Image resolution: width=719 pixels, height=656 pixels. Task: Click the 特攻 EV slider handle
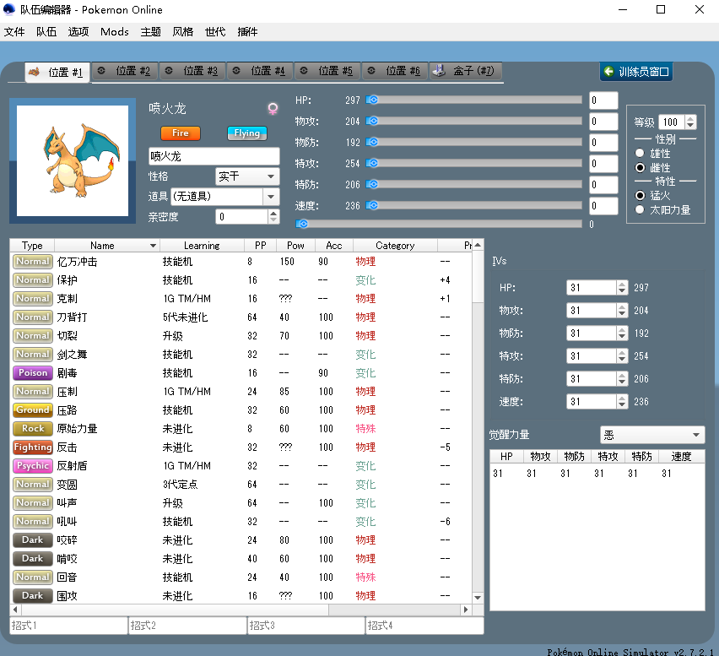[372, 163]
